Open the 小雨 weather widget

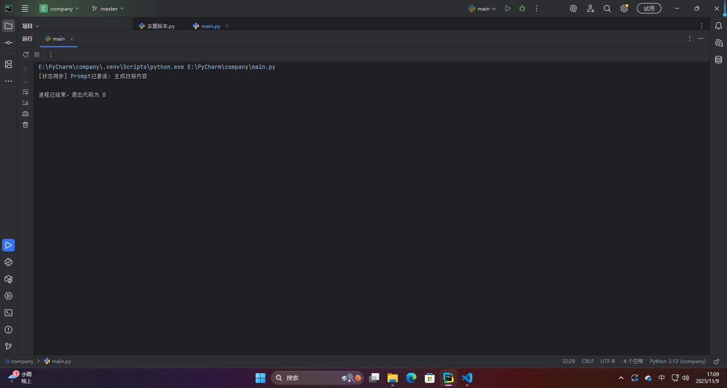[20, 378]
